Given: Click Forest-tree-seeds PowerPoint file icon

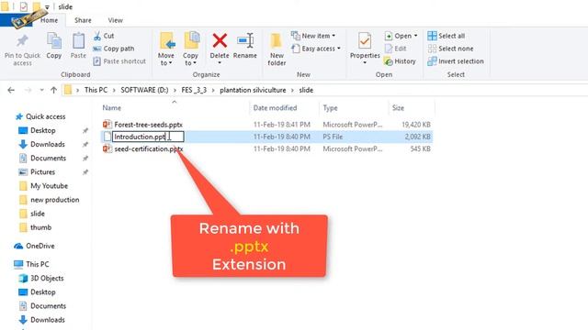Looking at the screenshot, I should coord(107,125).
